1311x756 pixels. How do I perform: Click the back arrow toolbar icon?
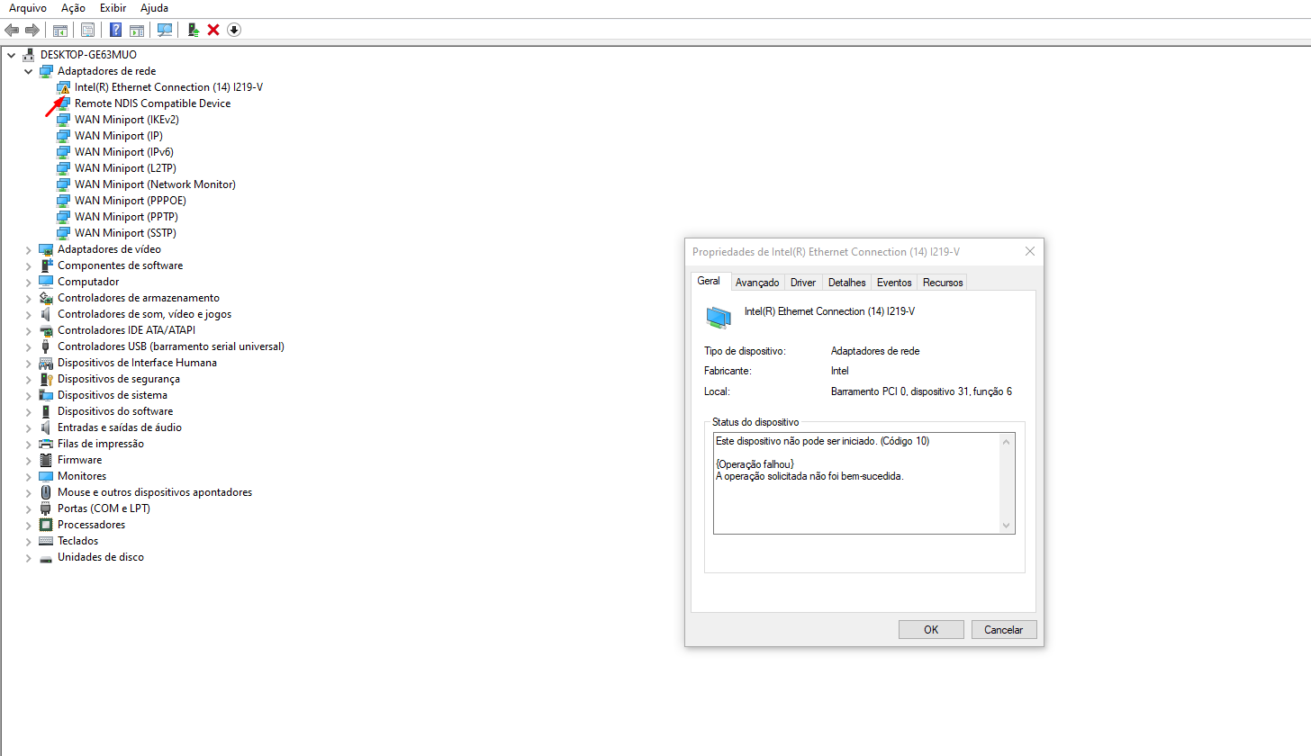tap(12, 30)
